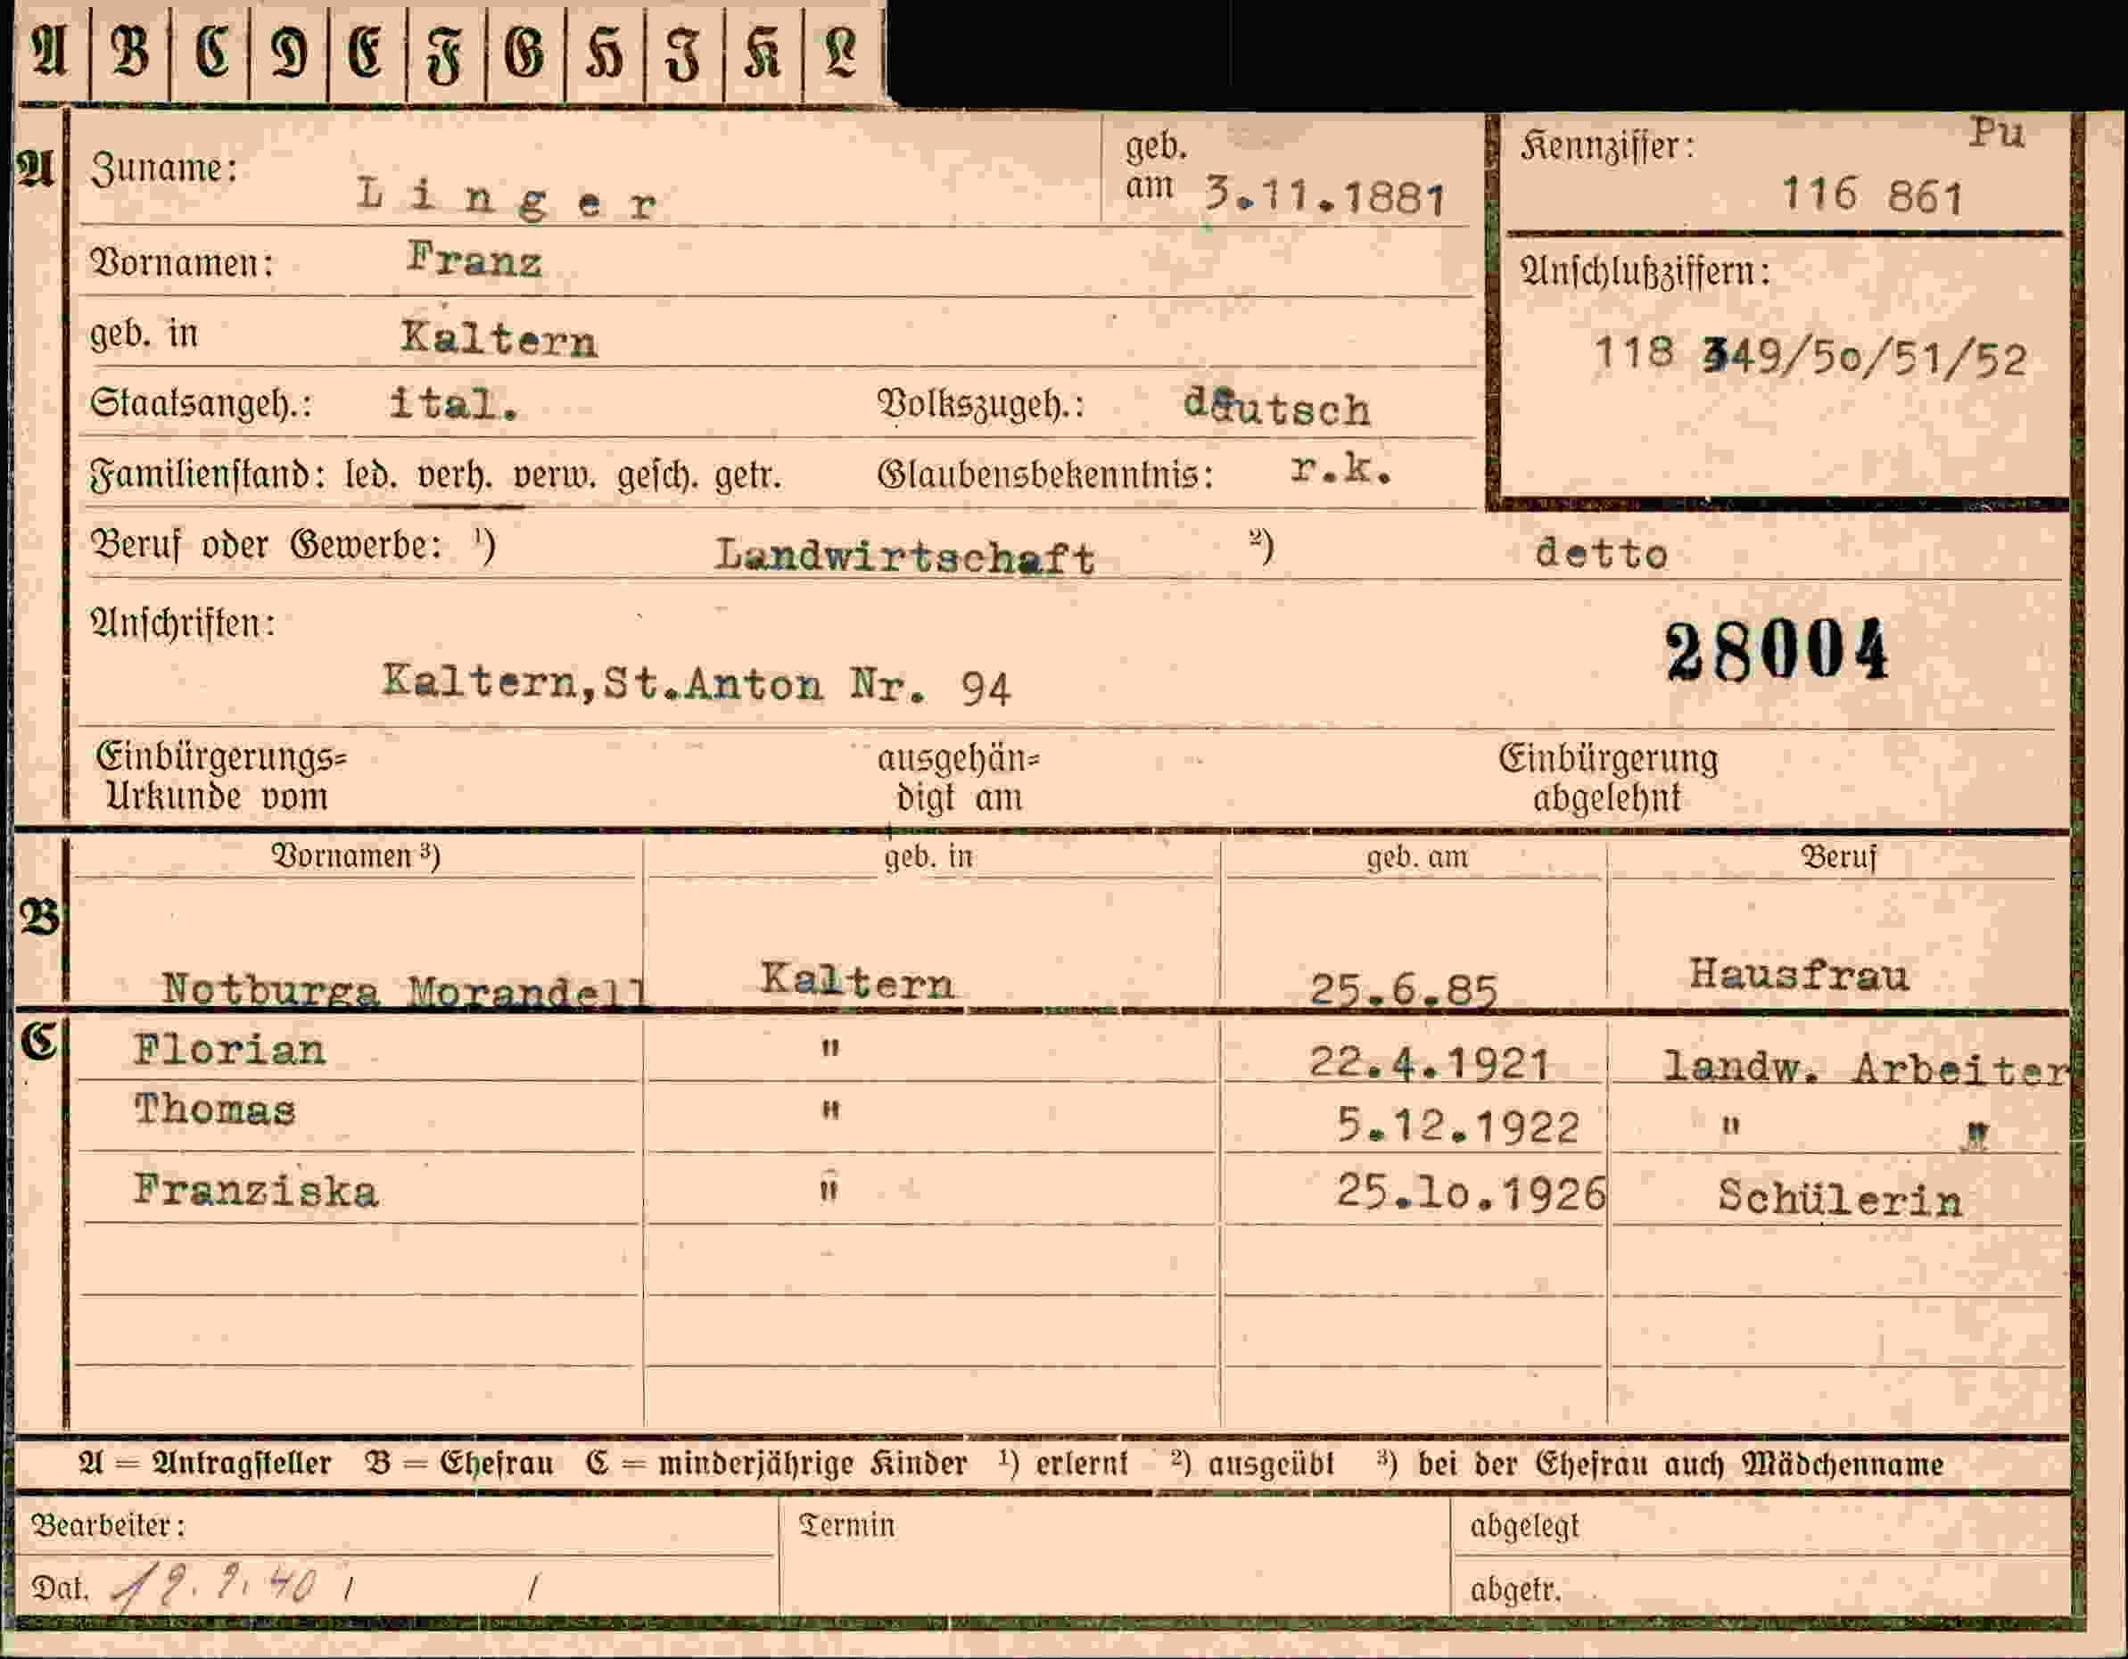Select index tab letter G in the top strip
The image size is (2128, 1659).
point(524,51)
